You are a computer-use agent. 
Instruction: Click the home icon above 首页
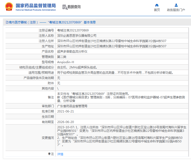tap(157, 5)
